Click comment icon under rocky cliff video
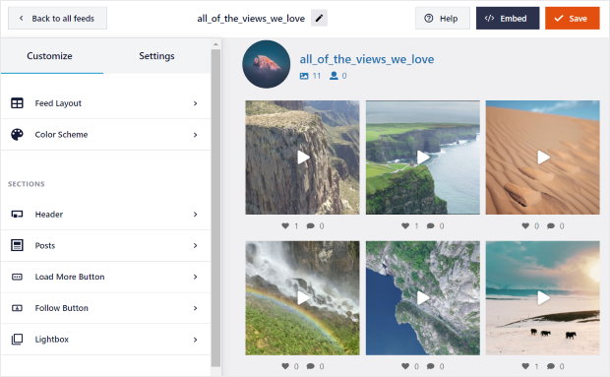The image size is (610, 377). [311, 225]
